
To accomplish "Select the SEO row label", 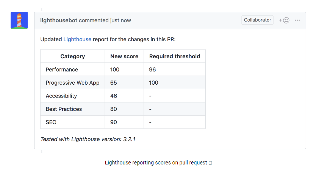I will [x=51, y=122].
